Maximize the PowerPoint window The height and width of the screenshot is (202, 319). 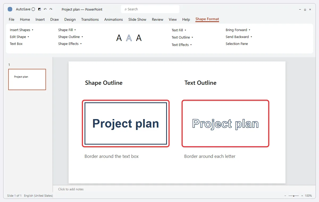click(305, 10)
